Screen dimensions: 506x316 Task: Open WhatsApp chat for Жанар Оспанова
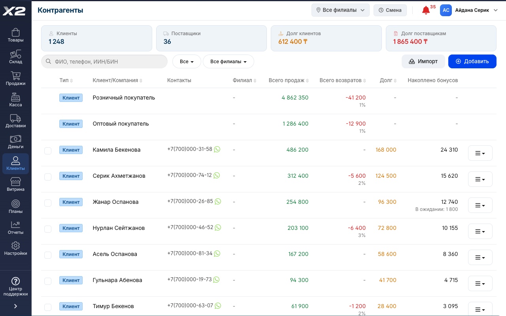[x=218, y=201]
